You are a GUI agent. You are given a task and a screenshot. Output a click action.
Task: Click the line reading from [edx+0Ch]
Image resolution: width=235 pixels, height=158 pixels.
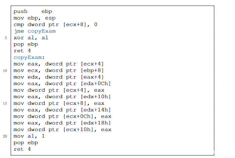click(62, 83)
